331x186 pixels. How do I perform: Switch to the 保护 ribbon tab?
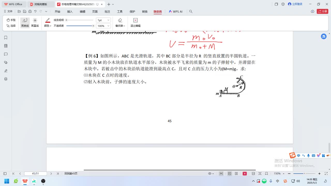(x=132, y=12)
